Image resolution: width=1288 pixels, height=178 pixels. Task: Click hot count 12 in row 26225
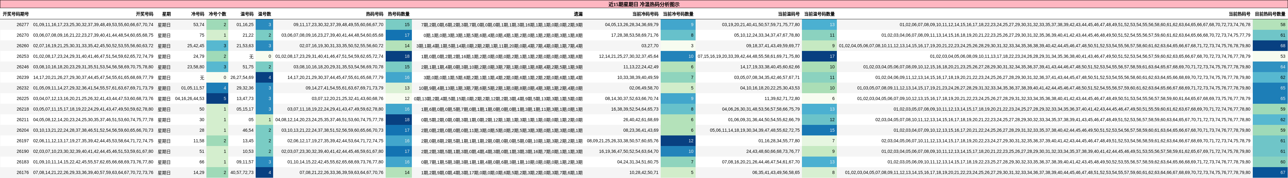398,99
